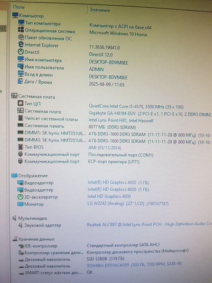
Task: Select the Microsoft Windows 10 Home value
Action: tap(118, 34)
